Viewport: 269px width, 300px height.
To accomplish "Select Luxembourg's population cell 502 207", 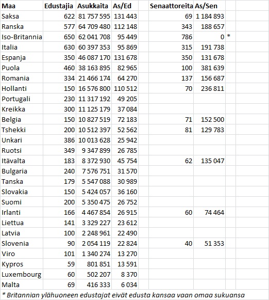I will tap(94, 274).
